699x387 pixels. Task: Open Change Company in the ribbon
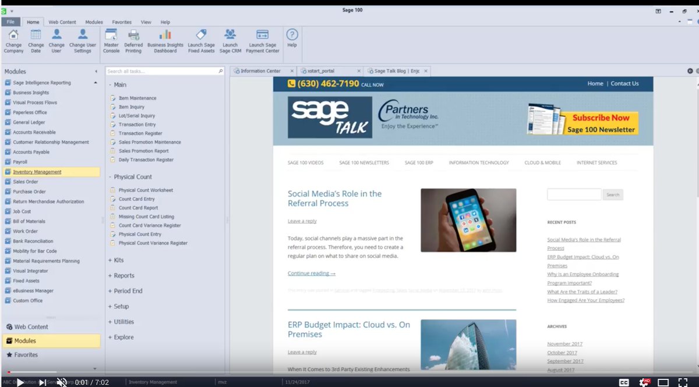pyautogui.click(x=13, y=41)
